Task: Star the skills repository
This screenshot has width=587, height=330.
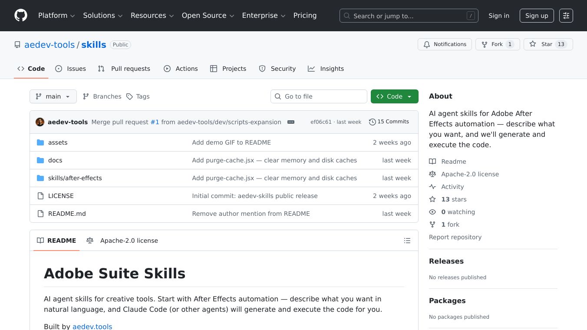Action: click(x=548, y=44)
